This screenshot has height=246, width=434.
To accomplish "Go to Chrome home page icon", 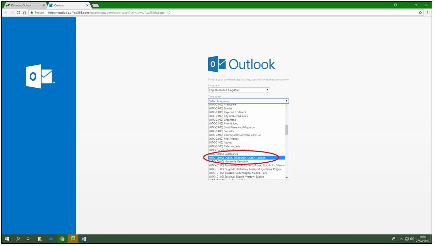I will click(25, 13).
